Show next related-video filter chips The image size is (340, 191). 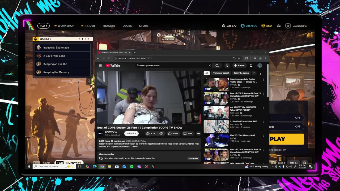click(261, 74)
